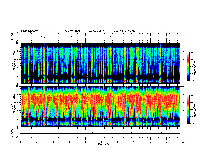Click the time-axis tick label "10"
Screen dimensions: 206x159
click(x=183, y=142)
